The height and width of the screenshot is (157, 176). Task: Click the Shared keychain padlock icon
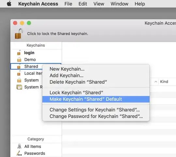19,66
